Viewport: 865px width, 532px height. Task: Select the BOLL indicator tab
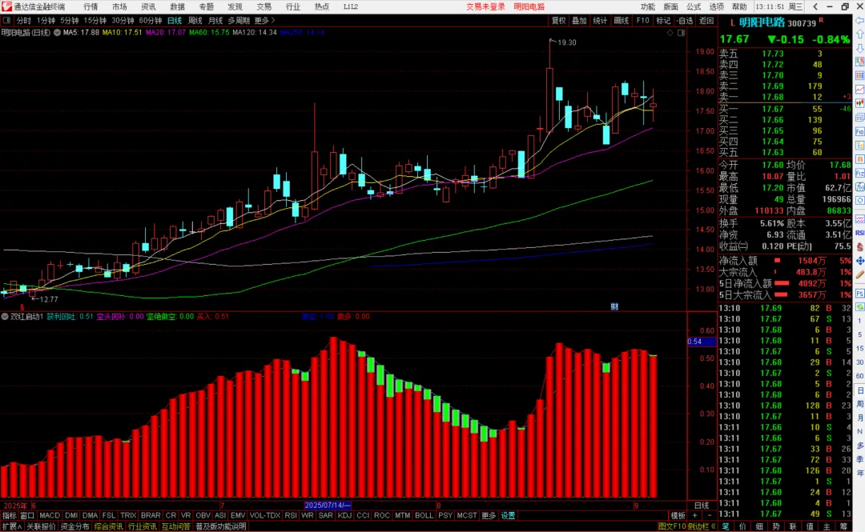point(424,515)
